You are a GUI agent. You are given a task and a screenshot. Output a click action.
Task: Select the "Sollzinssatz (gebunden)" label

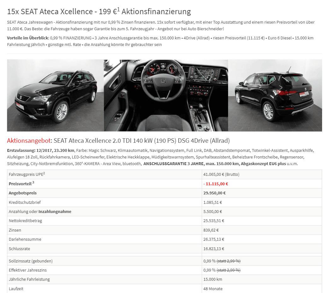[31, 261]
